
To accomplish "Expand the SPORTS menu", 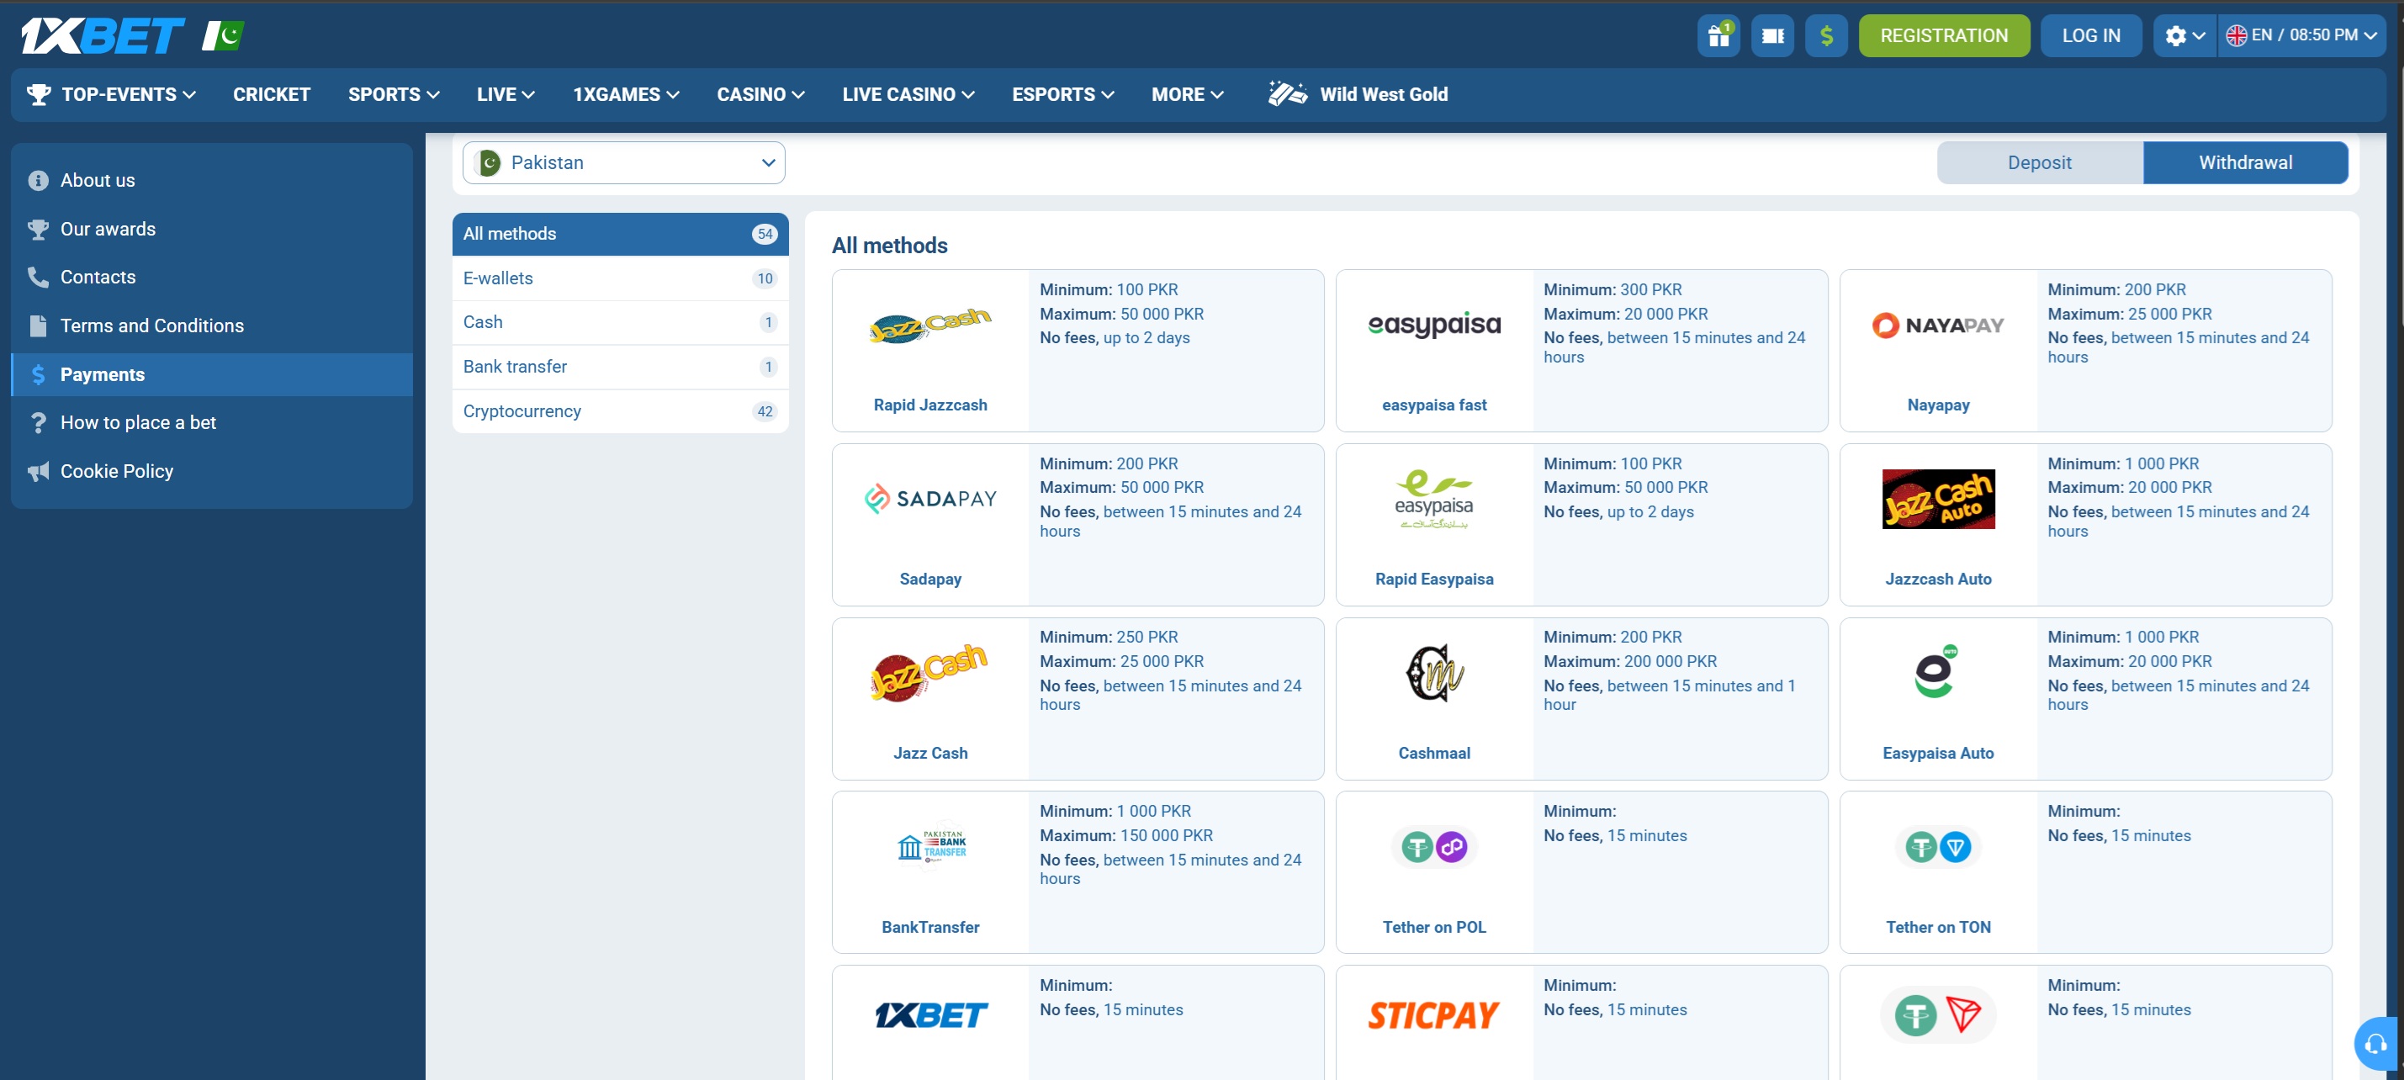I will click(393, 94).
